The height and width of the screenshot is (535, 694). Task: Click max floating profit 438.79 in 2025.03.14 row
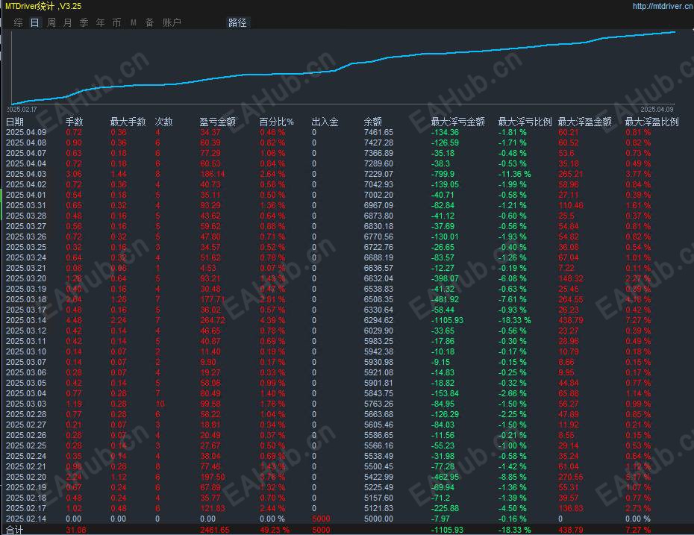(571, 320)
